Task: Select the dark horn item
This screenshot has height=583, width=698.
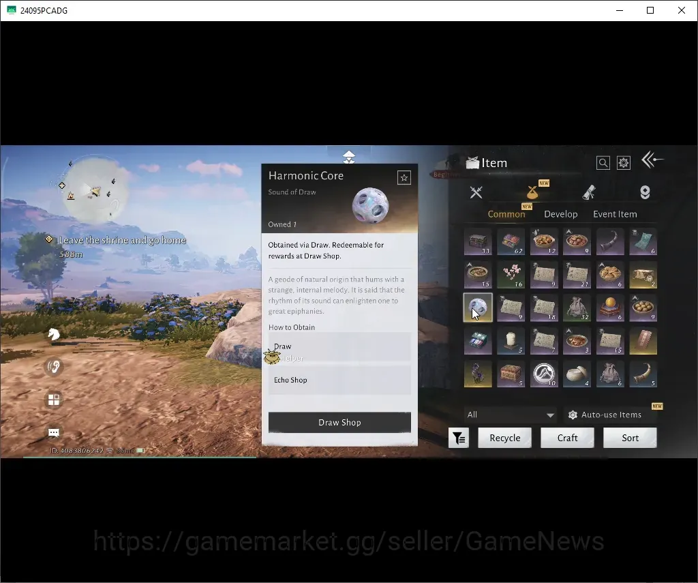Action: pyautogui.click(x=610, y=242)
